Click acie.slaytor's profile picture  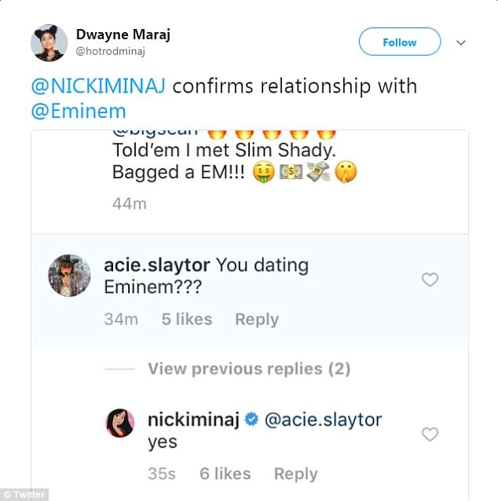point(70,275)
